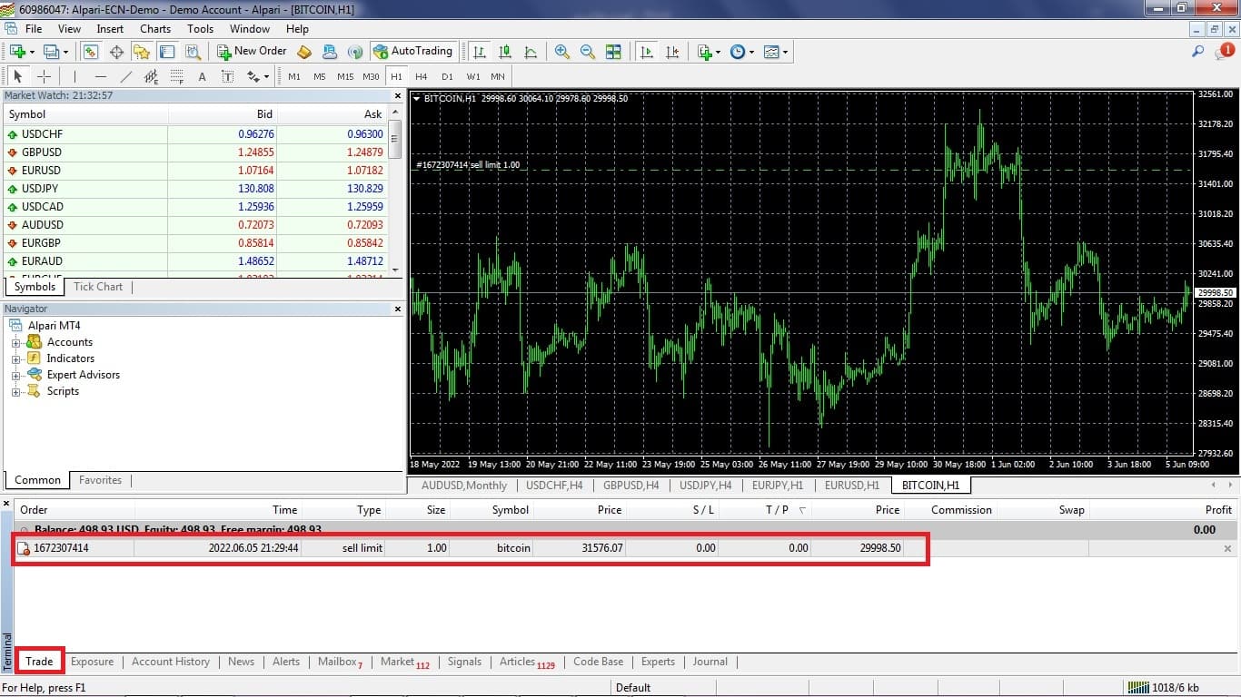Click the search magnifier icon
The width and height of the screenshot is (1241, 697).
[1198, 52]
